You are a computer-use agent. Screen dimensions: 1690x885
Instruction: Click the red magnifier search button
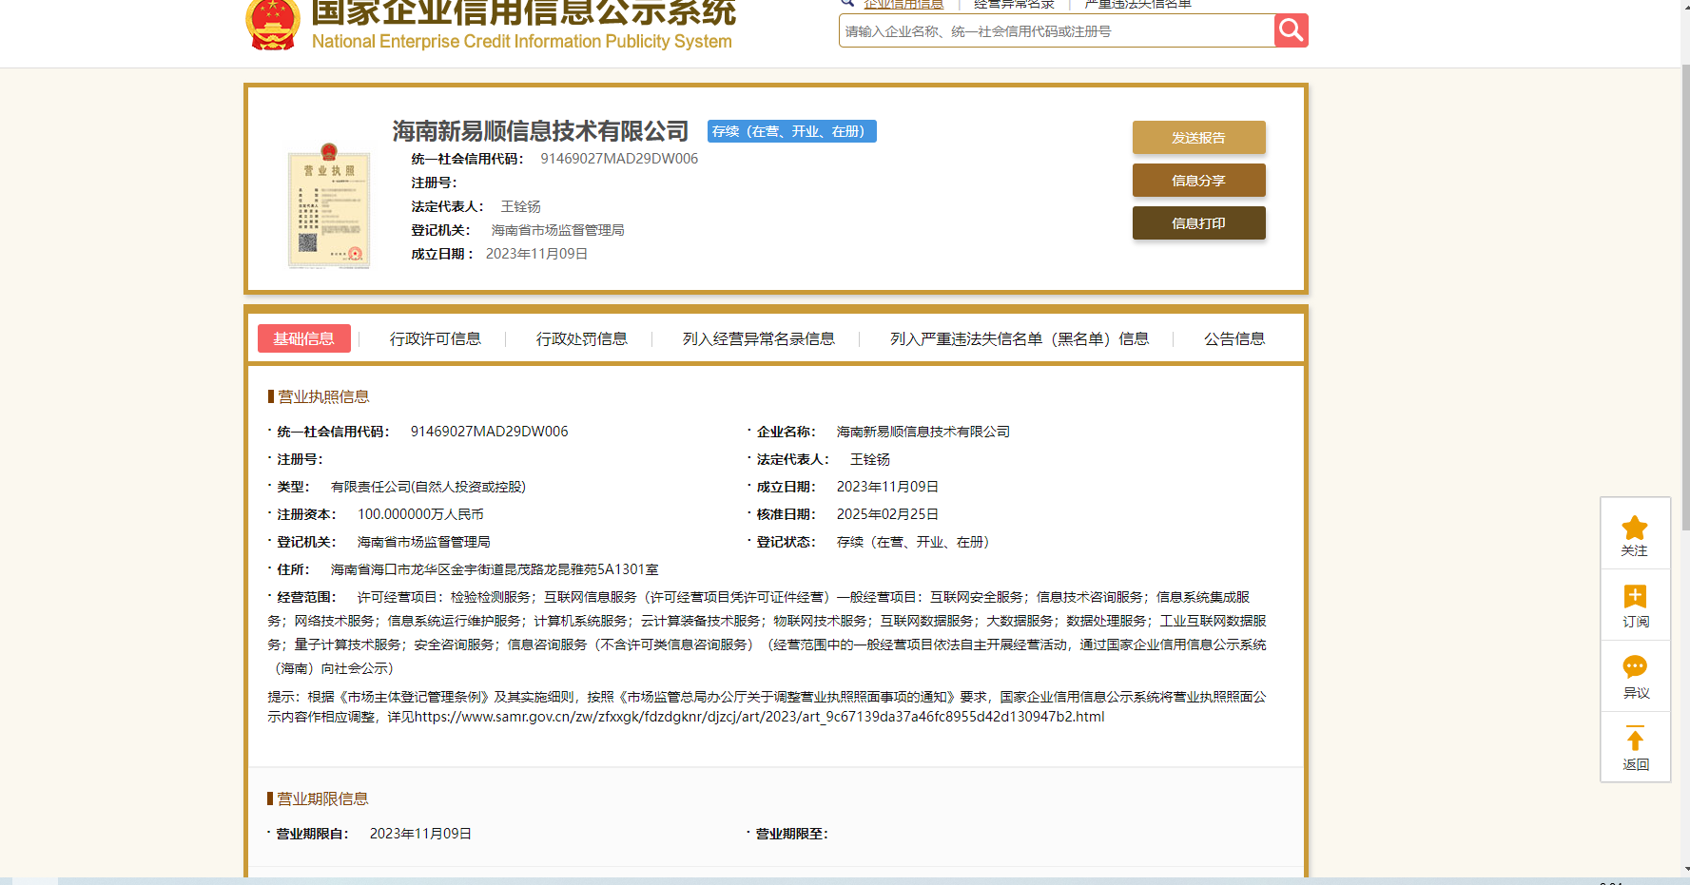[1291, 30]
